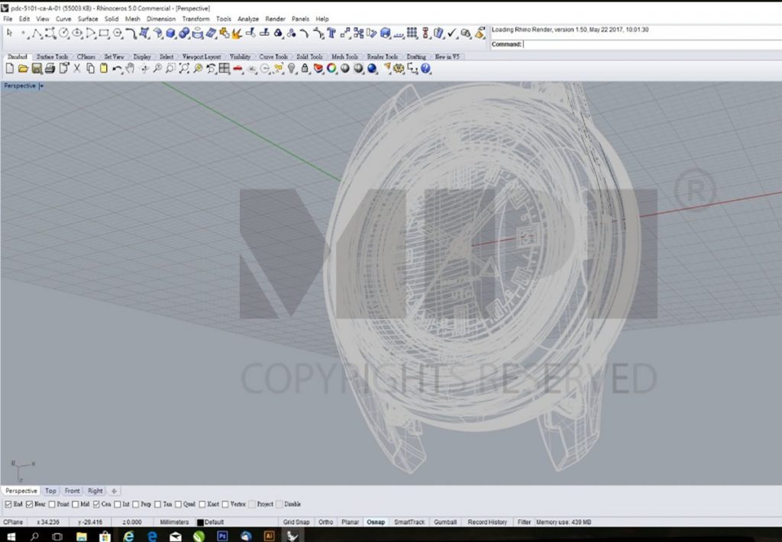
Task: Enable Grid Snap from the status bar
Action: click(296, 521)
